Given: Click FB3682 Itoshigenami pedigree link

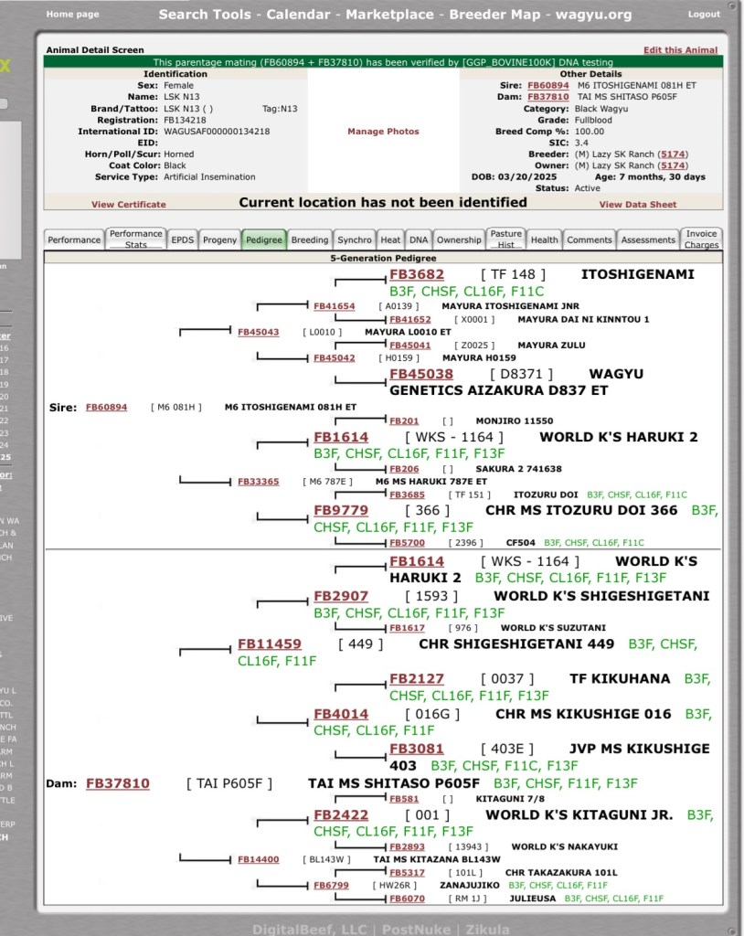Looking at the screenshot, I should (x=416, y=274).
